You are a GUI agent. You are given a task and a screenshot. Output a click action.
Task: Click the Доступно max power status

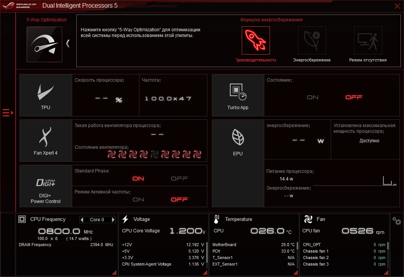[x=369, y=141]
